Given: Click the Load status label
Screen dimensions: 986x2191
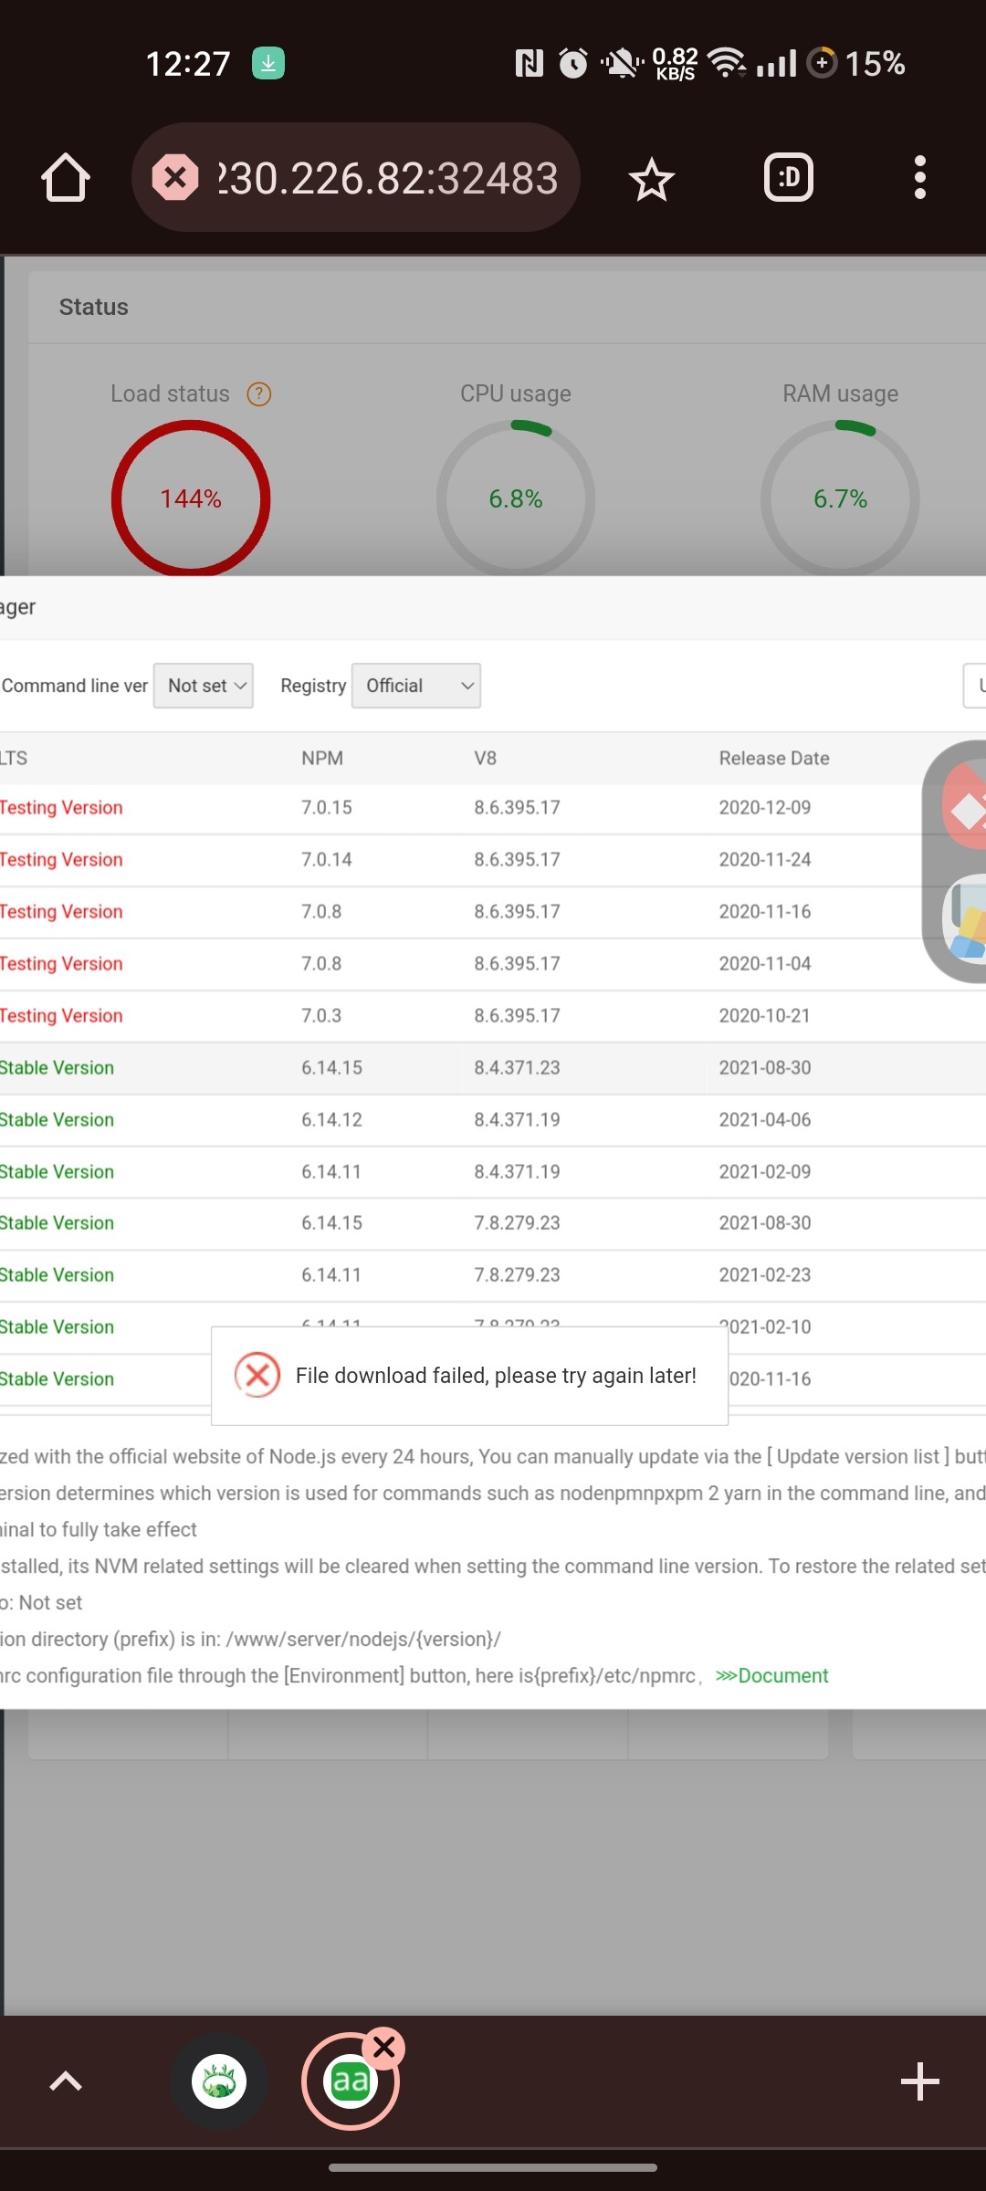Looking at the screenshot, I should click(170, 393).
